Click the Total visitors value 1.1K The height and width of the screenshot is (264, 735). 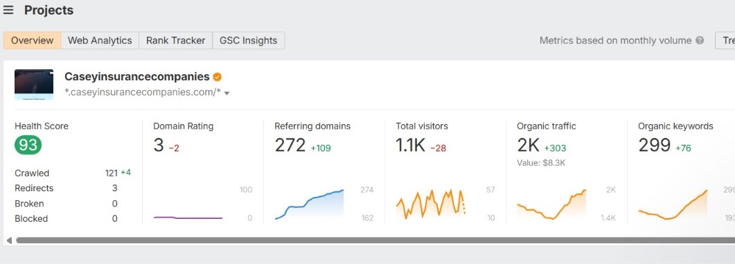point(410,146)
